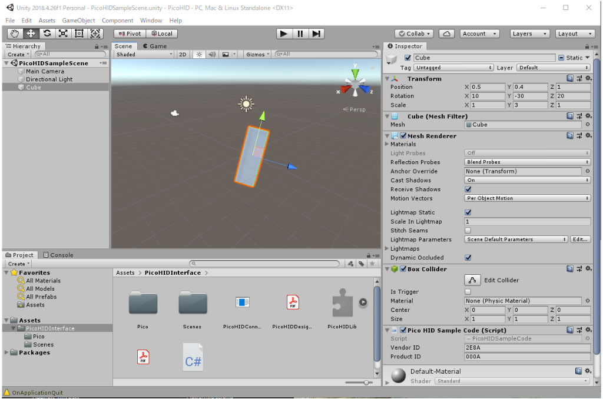The width and height of the screenshot is (603, 399).
Task: Toggle scene lighting sun icon
Action: pyautogui.click(x=199, y=55)
